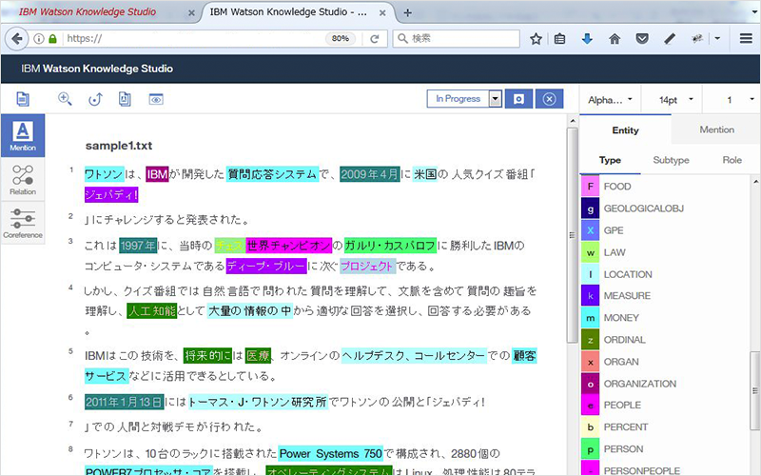The image size is (761, 476).
Task: Select the Mention annotation mode
Action: 23,135
